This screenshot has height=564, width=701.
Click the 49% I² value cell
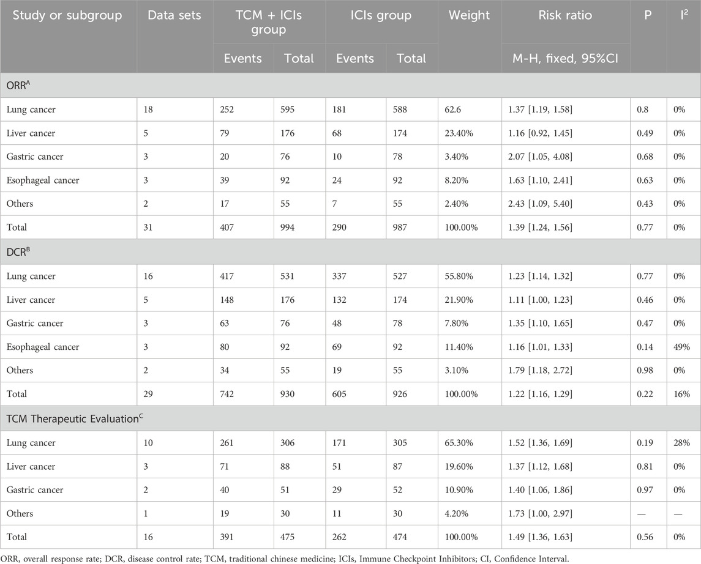pyautogui.click(x=681, y=347)
